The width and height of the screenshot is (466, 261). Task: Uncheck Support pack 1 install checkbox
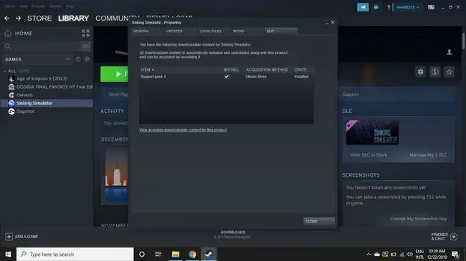point(227,77)
